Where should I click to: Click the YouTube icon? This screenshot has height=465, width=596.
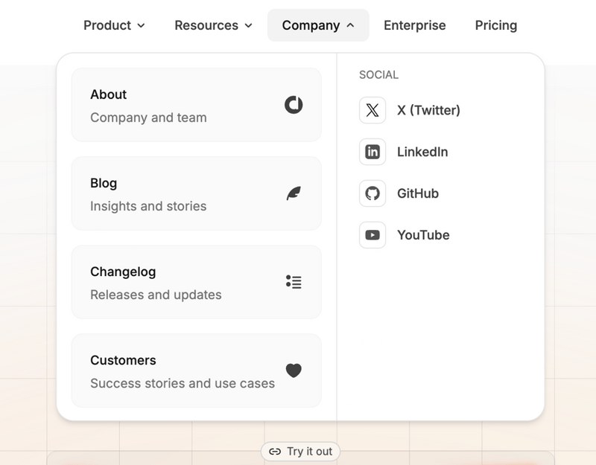point(372,234)
